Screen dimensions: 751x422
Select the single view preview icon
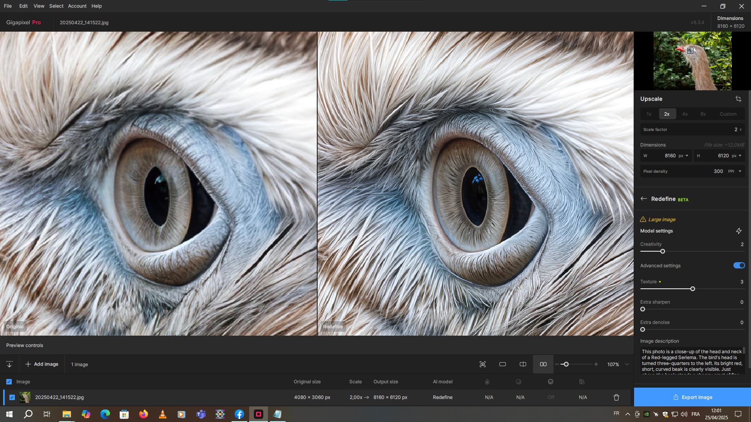[503, 364]
